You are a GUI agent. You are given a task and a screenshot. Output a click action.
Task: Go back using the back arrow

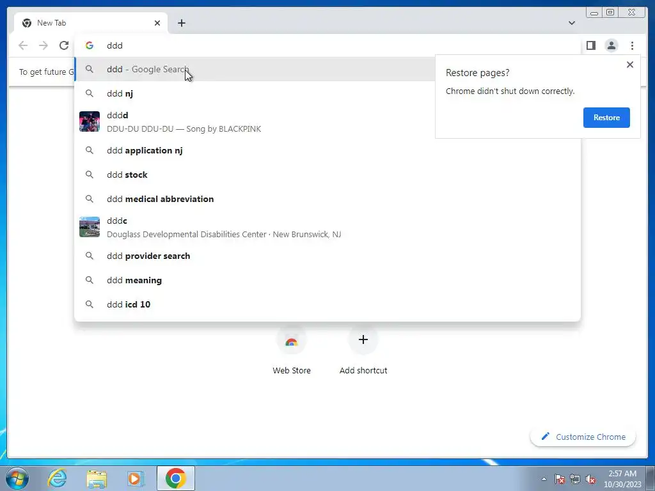pyautogui.click(x=23, y=45)
